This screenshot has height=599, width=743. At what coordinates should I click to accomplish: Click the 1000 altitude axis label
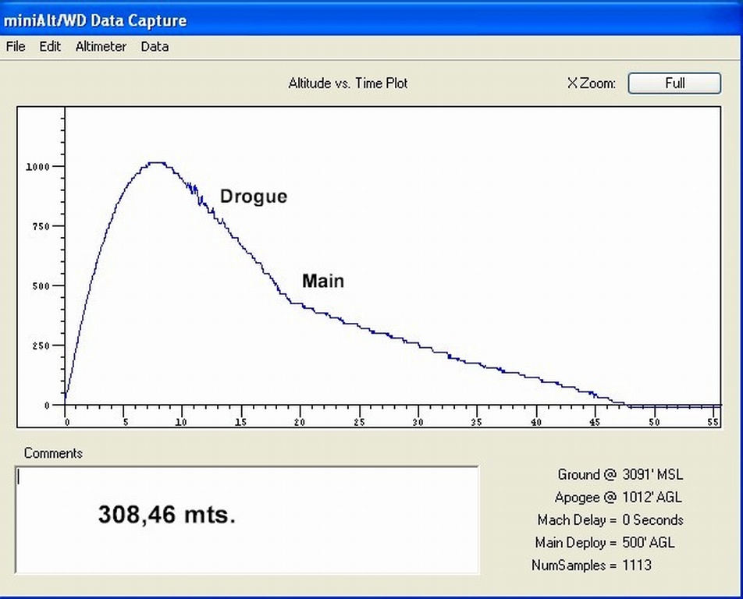pyautogui.click(x=37, y=167)
